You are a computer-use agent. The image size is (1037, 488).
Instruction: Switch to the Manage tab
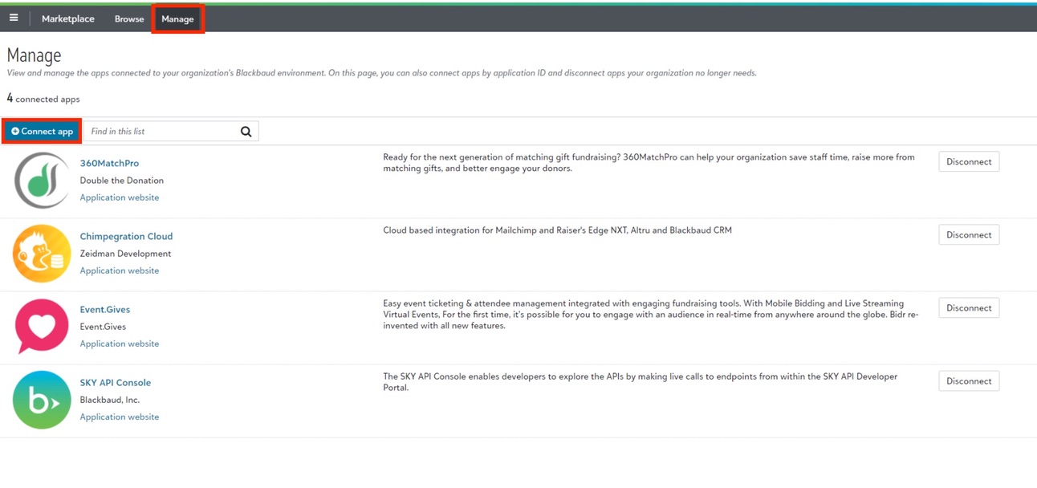[x=177, y=18]
